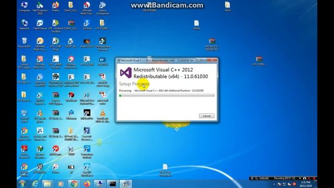Image resolution: width=334 pixels, height=188 pixels.
Task: Click the green setup progress bar
Action: (x=167, y=96)
